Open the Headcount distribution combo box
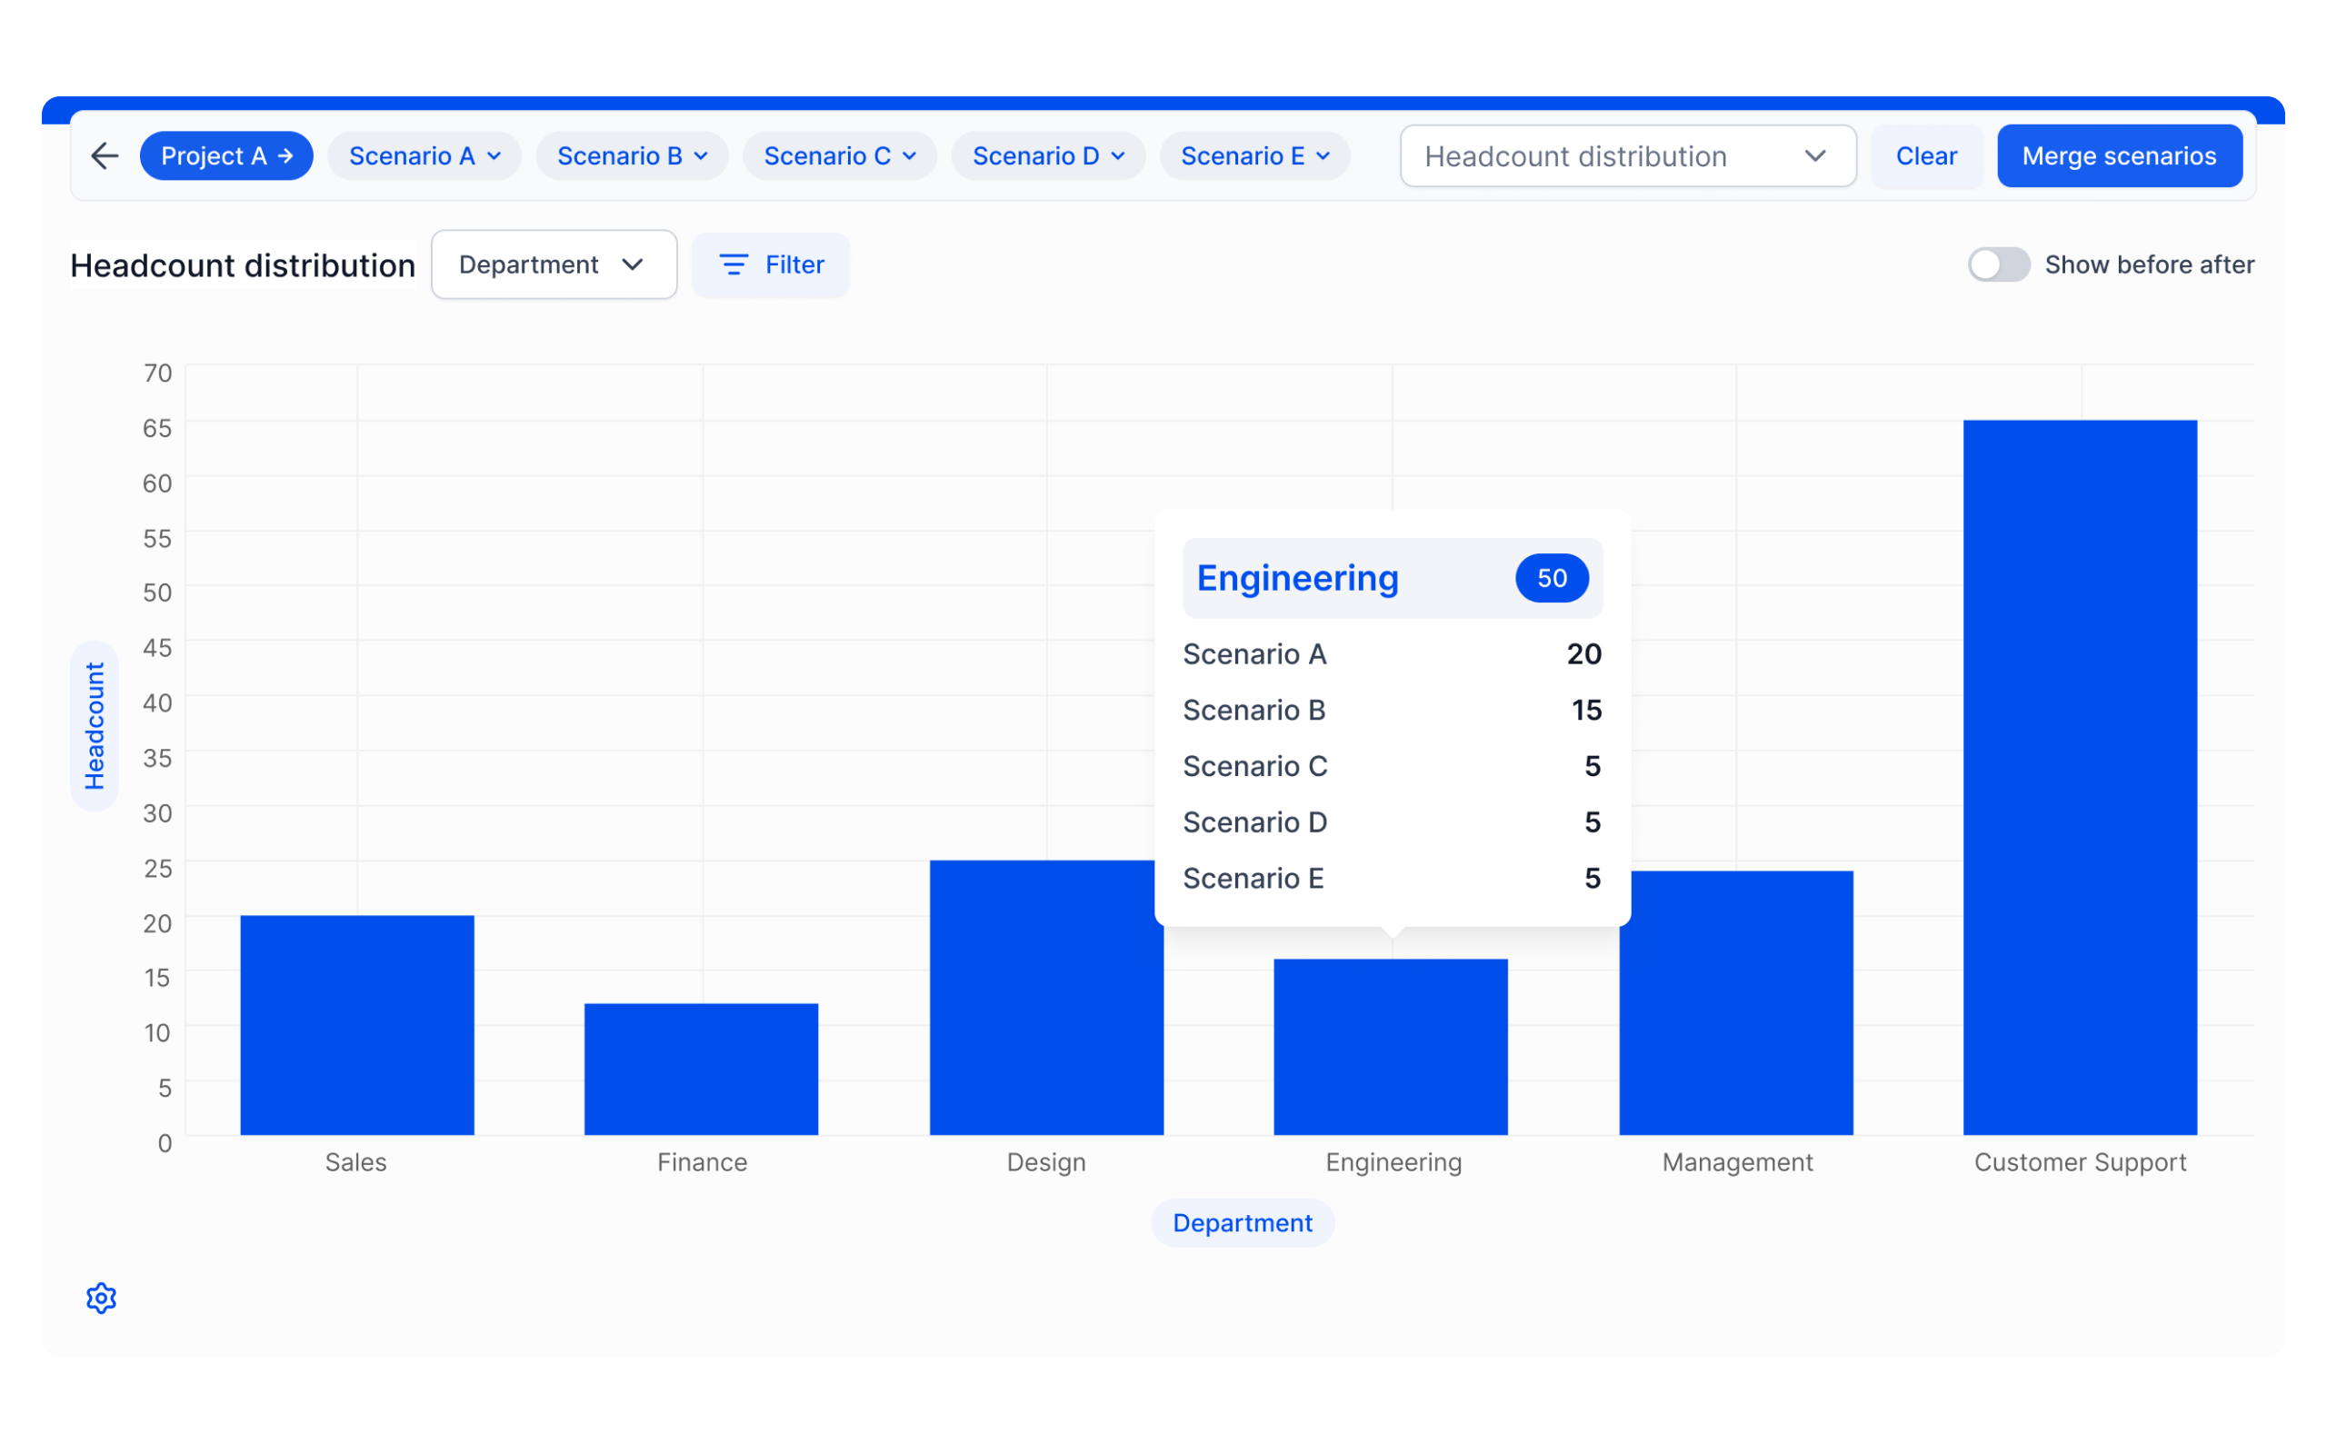Screen dimensions: 2327x1454 click(x=1628, y=155)
